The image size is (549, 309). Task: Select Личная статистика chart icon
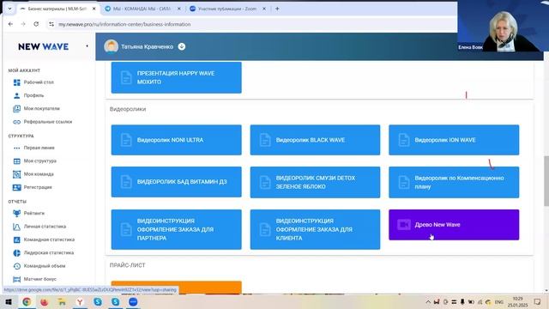tap(16, 227)
